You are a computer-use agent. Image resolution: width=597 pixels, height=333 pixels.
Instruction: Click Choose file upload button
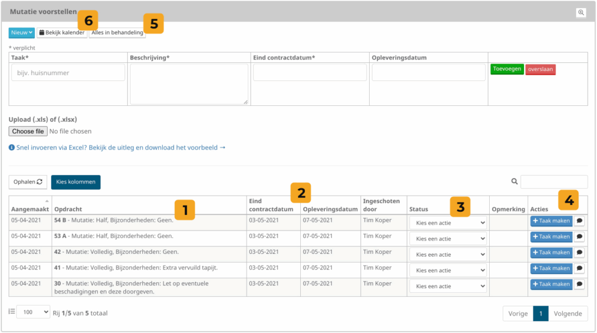click(x=28, y=132)
